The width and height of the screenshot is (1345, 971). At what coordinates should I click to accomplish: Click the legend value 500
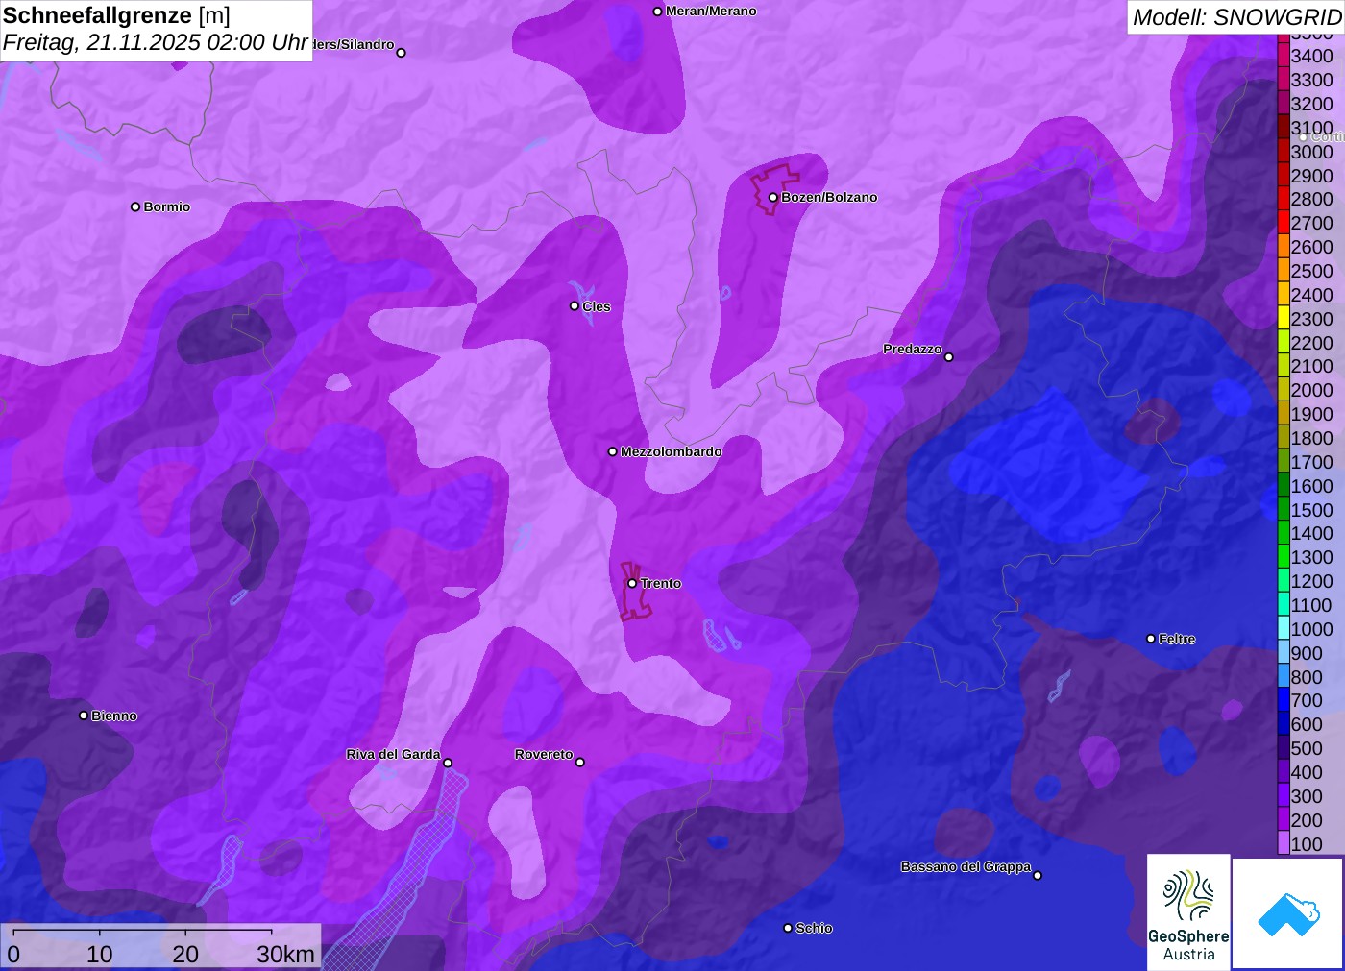click(1307, 748)
